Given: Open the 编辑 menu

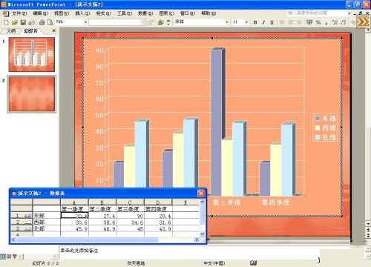Looking at the screenshot, I should (40, 13).
